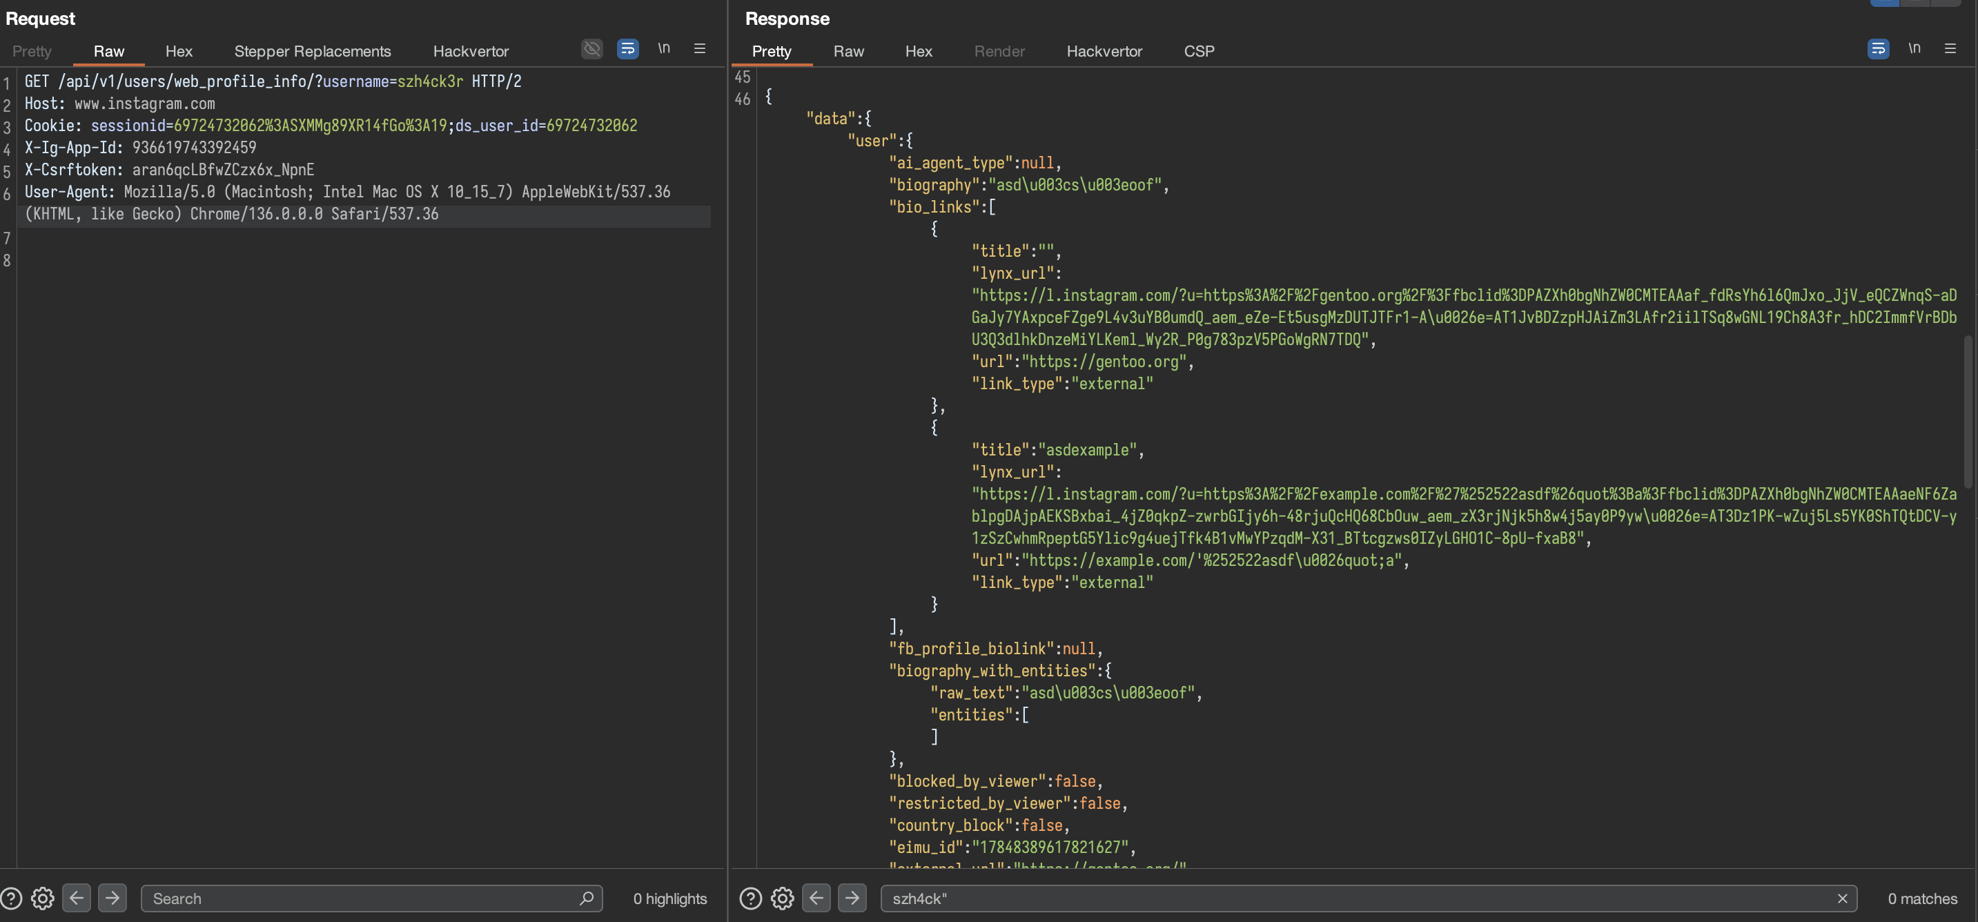Open help icon beside Request search
Viewport: 1978px width, 922px height.
(x=11, y=899)
